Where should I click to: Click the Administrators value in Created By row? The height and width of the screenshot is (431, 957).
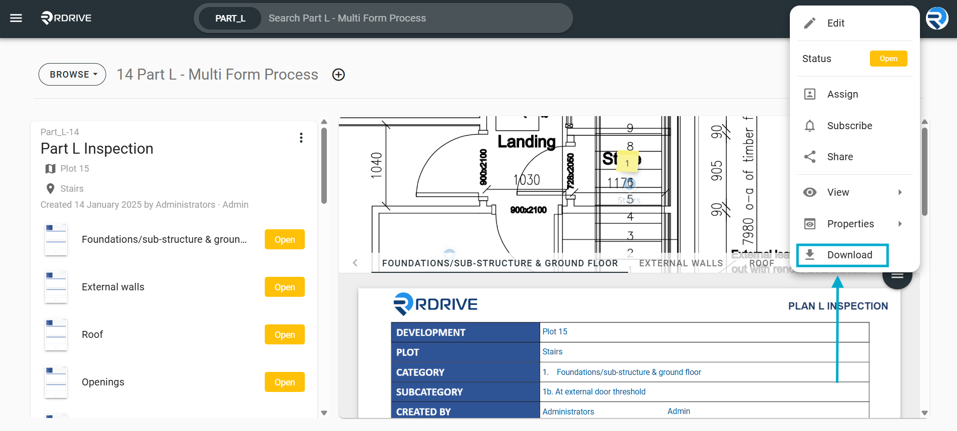pyautogui.click(x=568, y=411)
